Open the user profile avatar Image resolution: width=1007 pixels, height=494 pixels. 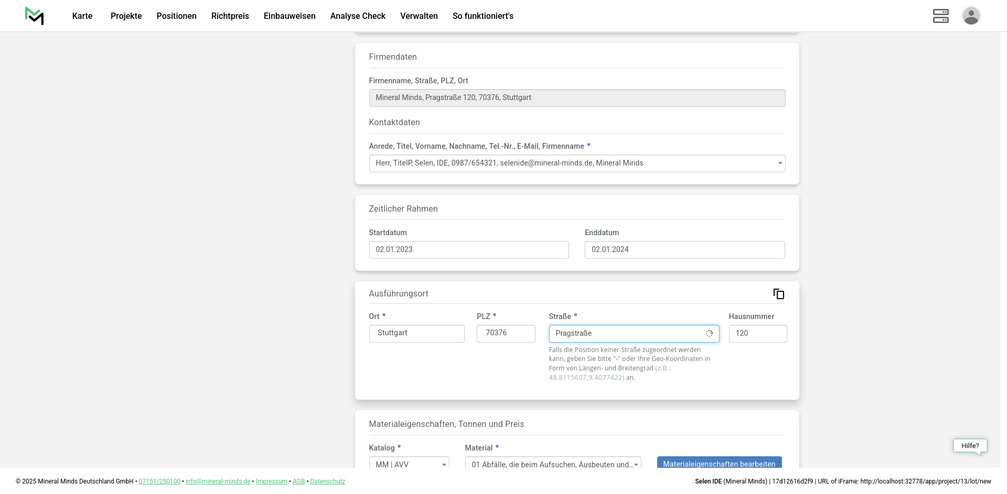[x=971, y=16]
